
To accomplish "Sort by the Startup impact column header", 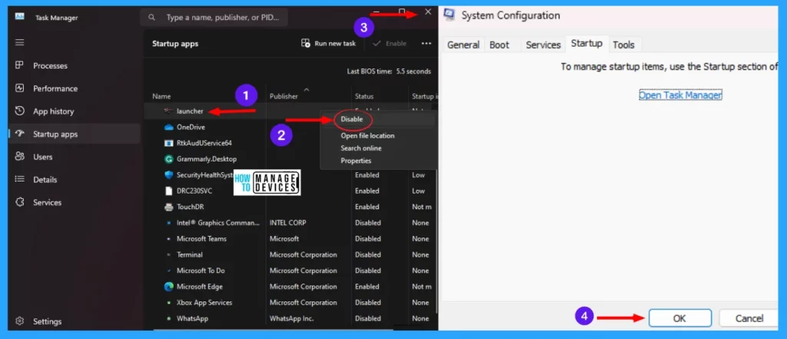I will point(424,96).
